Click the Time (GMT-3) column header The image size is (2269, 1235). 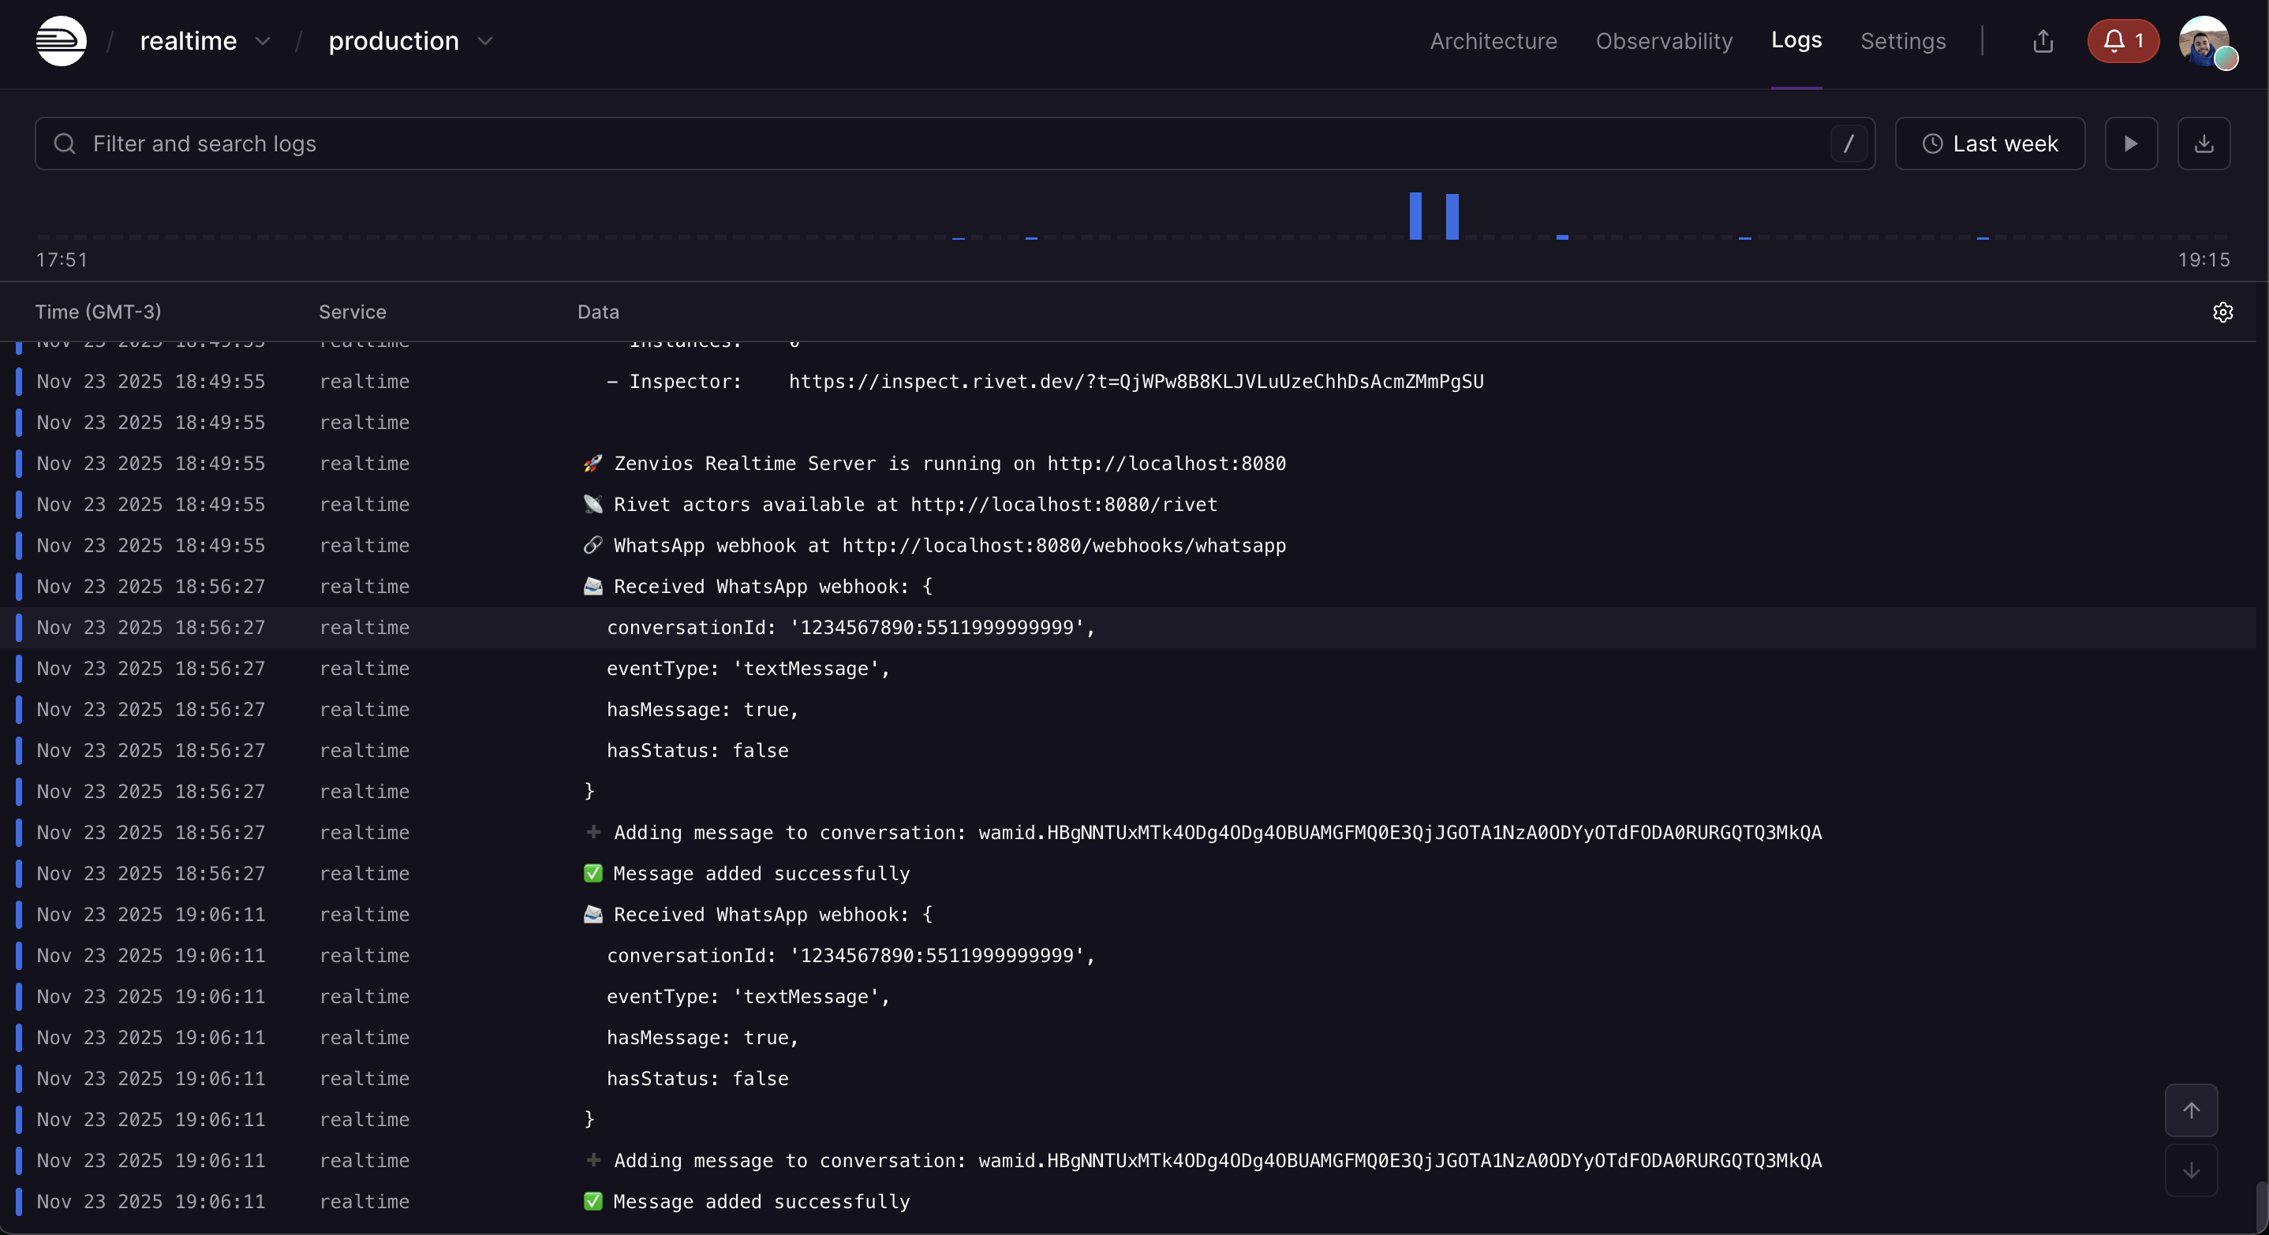pos(98,312)
